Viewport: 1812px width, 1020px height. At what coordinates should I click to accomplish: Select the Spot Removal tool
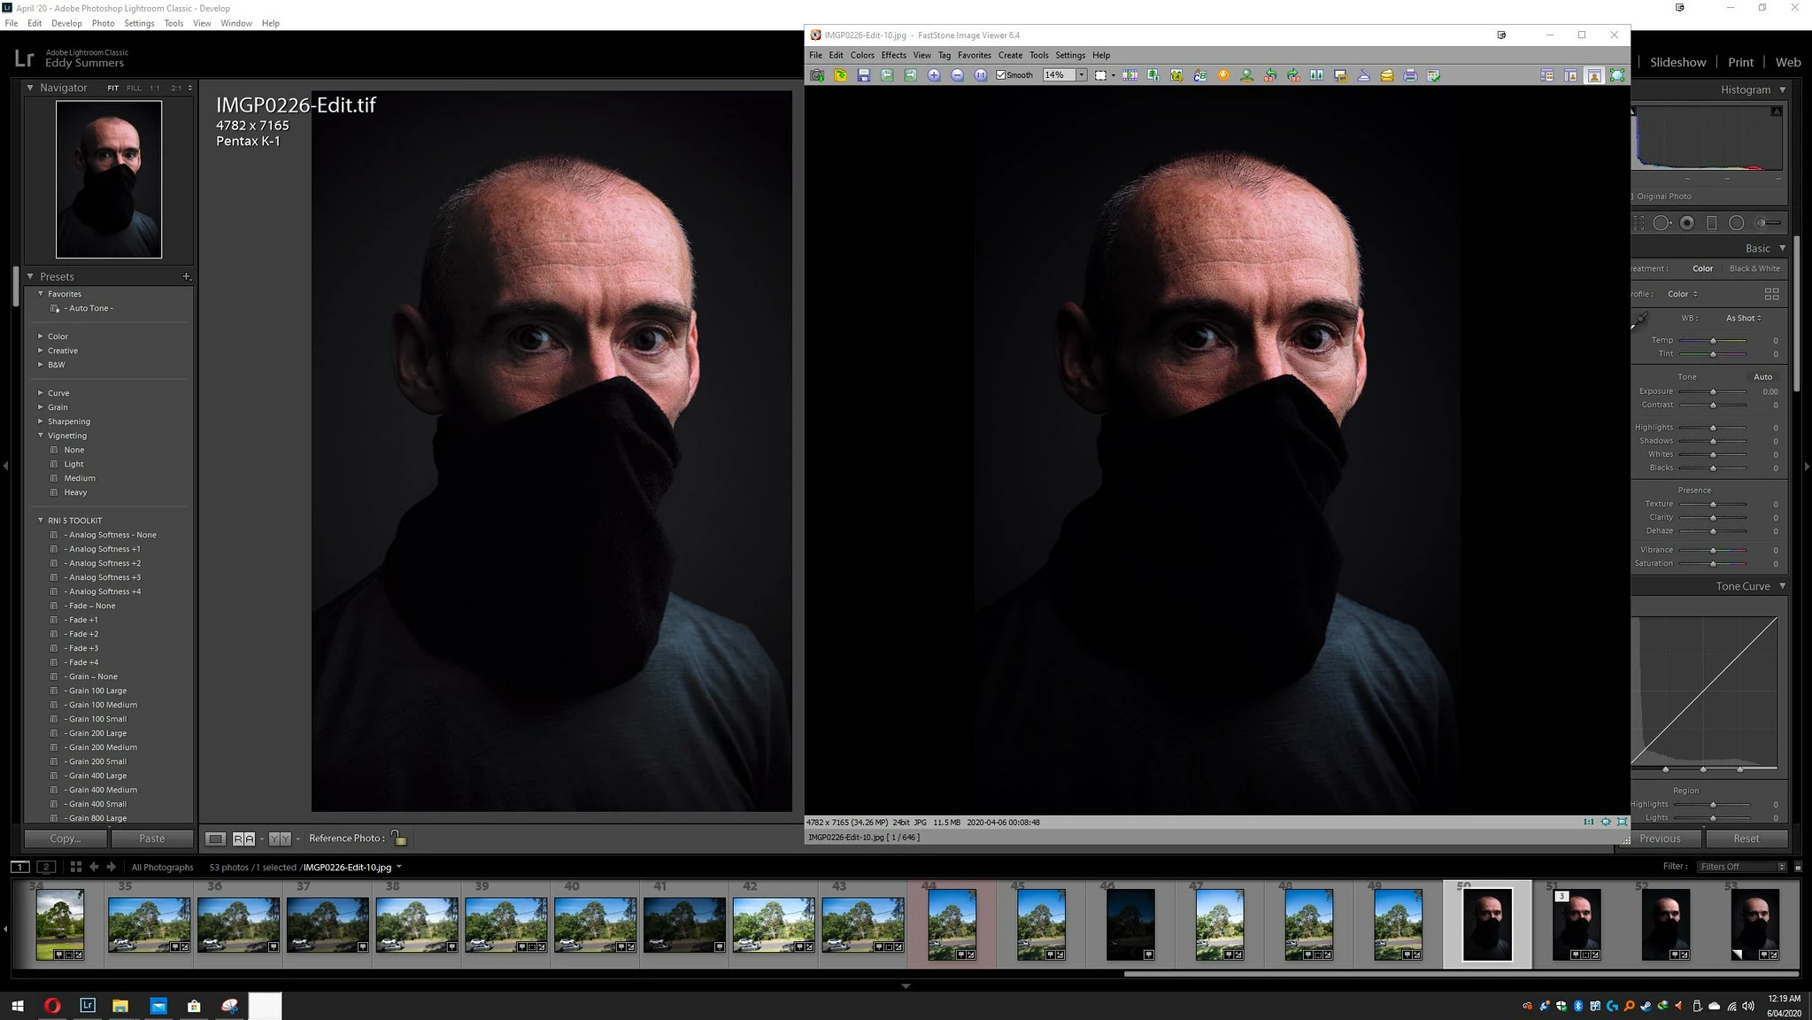point(1662,223)
